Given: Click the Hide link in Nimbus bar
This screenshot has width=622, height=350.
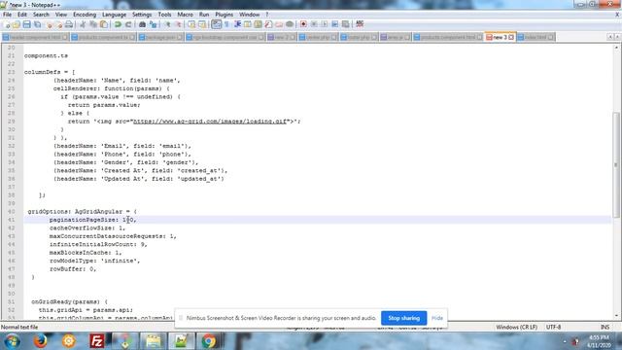Looking at the screenshot, I should (x=437, y=318).
